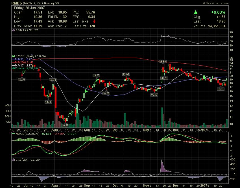Click the MA(50) 19.77 legend entry

pos(23,59)
